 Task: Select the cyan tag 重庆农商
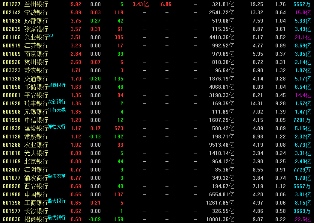click(x=57, y=176)
